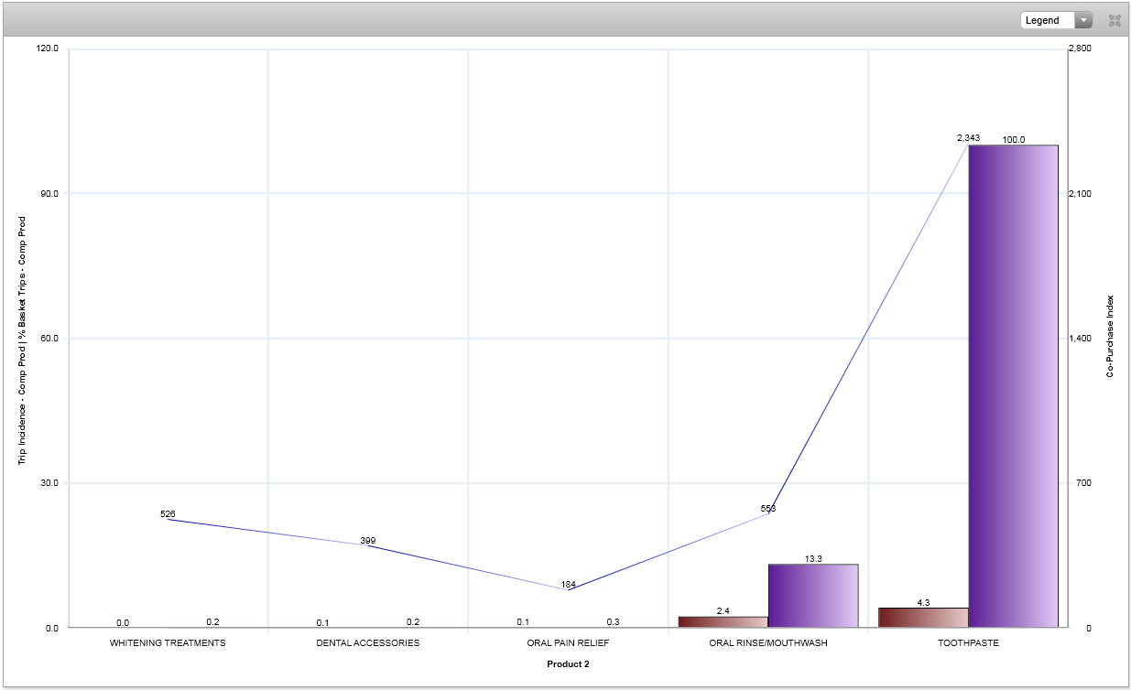Image resolution: width=1131 pixels, height=690 pixels.
Task: Select the 553 line data point
Action: click(768, 514)
